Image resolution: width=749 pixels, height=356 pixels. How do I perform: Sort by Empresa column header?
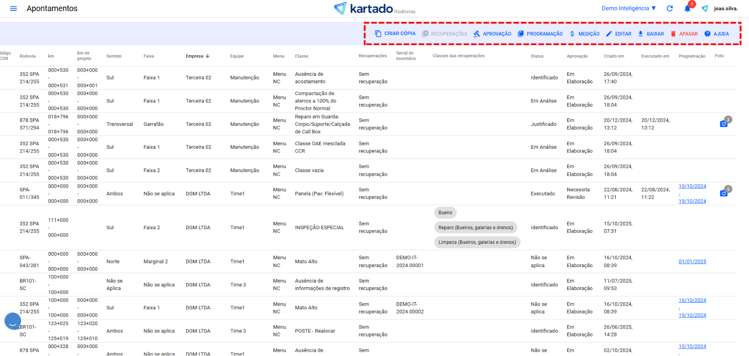pyautogui.click(x=195, y=56)
